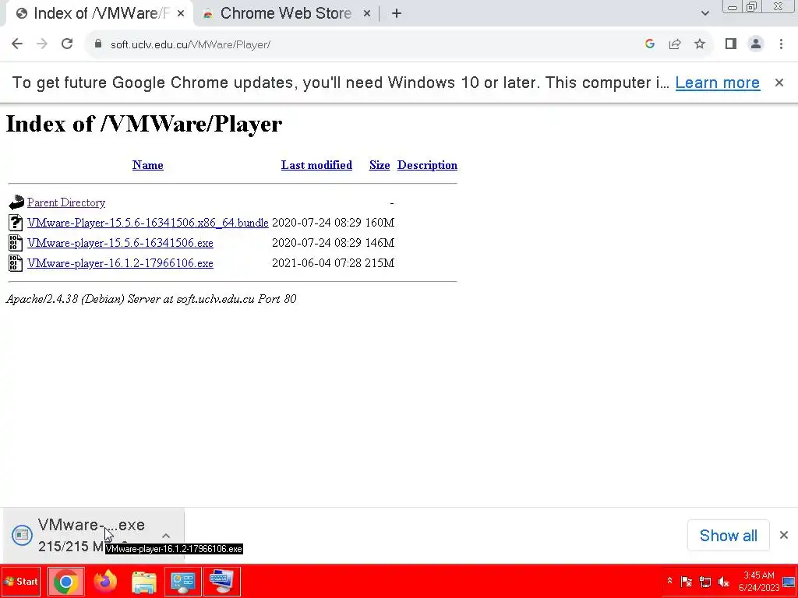
Task: Launch Firefox from the taskbar
Action: (105, 581)
